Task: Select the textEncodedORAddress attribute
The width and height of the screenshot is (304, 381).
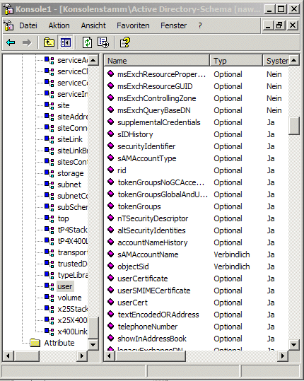Action: (x=158, y=315)
